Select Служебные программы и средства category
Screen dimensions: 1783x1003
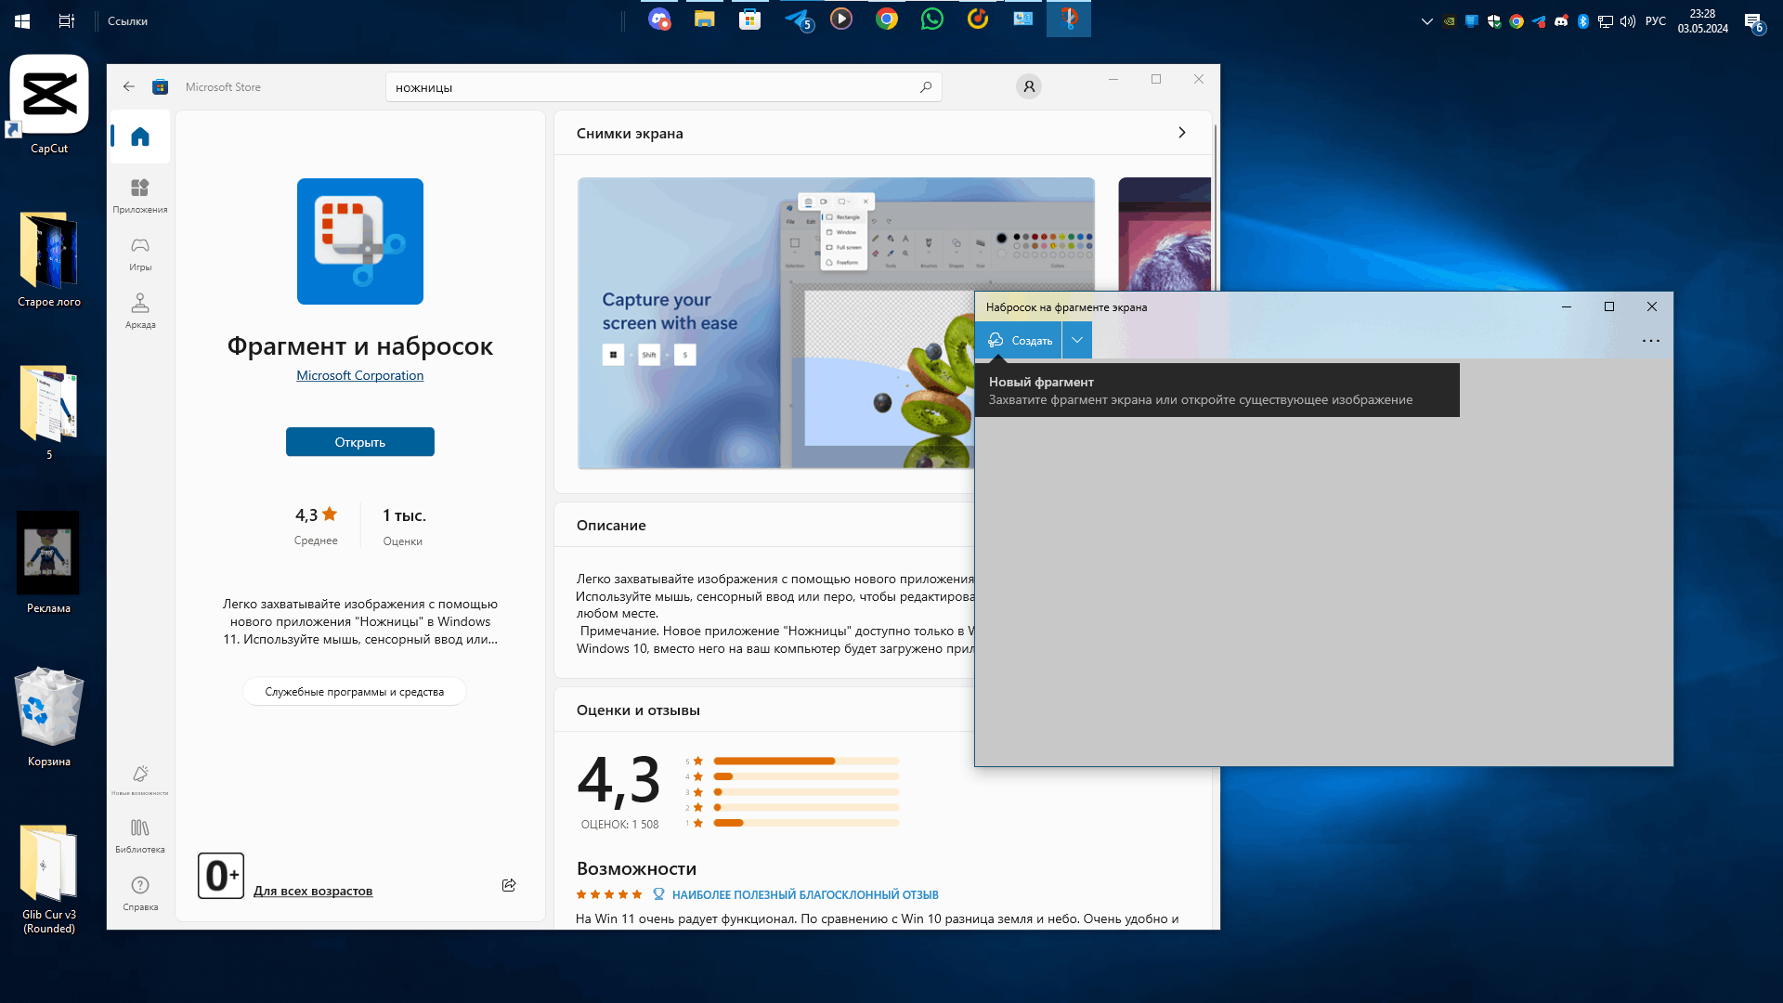355,692
